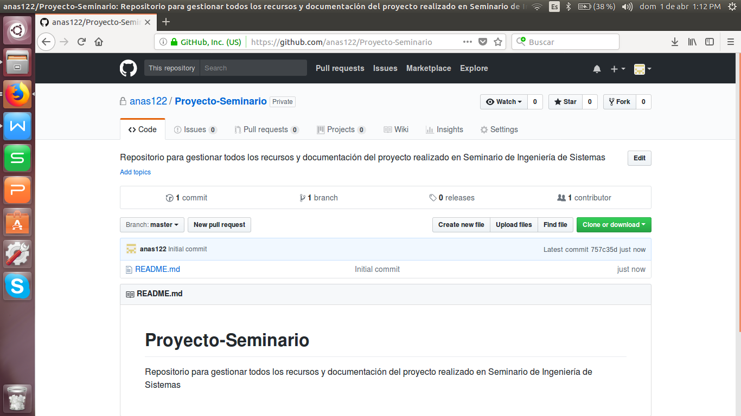Expand the Branch: master selector
The image size is (741, 416).
click(152, 225)
